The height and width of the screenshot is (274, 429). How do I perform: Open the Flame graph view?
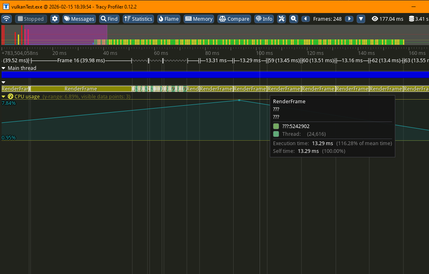169,19
